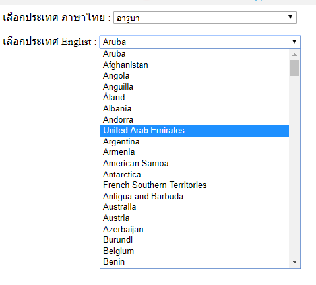
Task: Select Albania in the dropdown
Action: [x=195, y=109]
